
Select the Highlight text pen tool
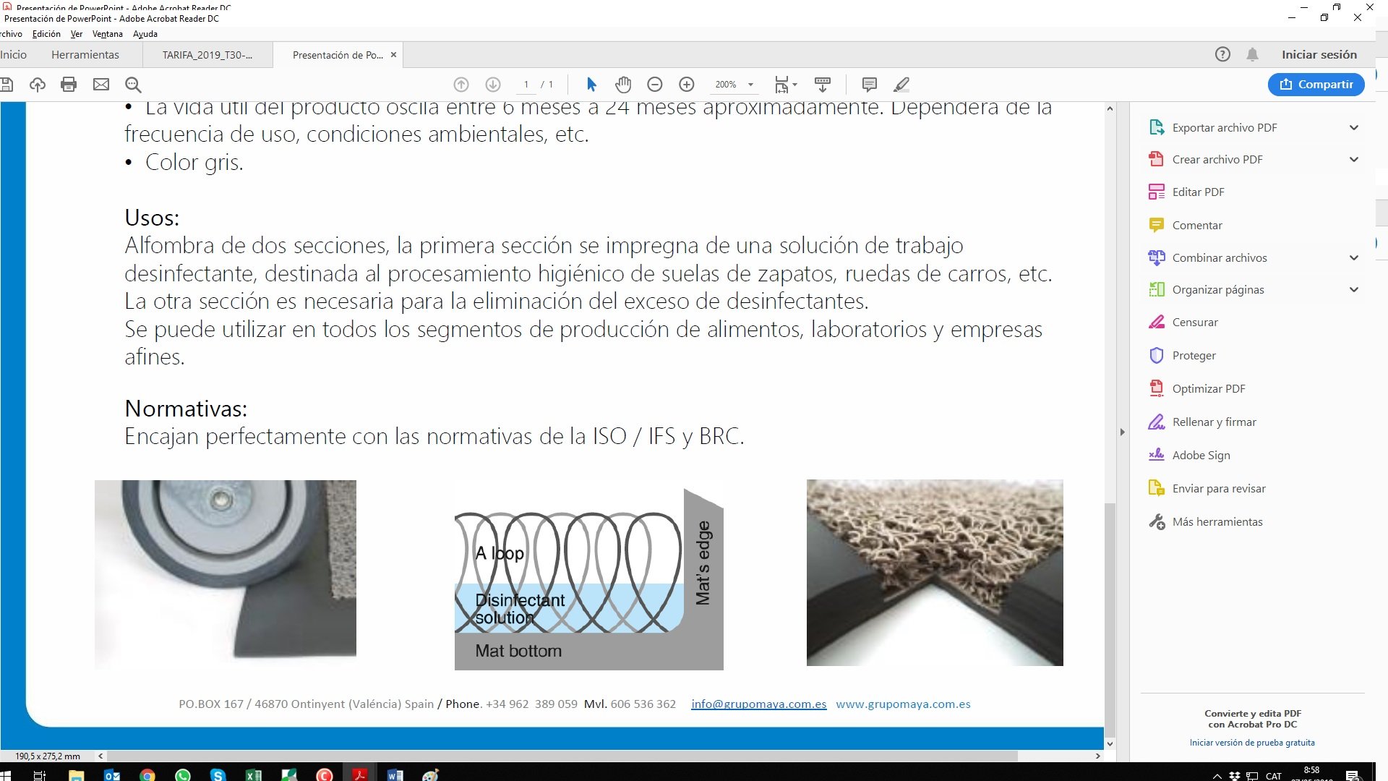click(901, 85)
